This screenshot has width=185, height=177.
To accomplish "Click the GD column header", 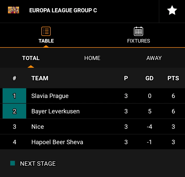I will click(x=150, y=78).
